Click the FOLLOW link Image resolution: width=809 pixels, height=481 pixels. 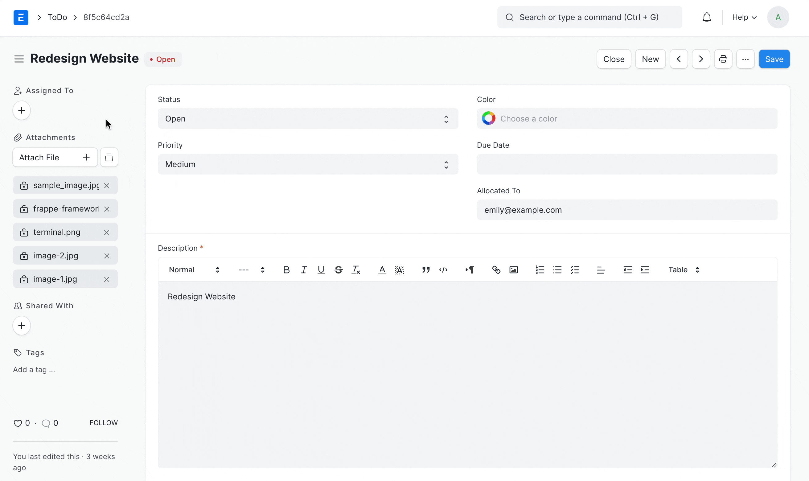(x=104, y=423)
